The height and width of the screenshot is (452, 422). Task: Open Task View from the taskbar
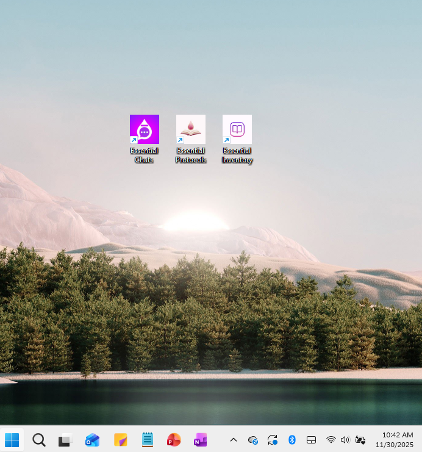tap(65, 440)
